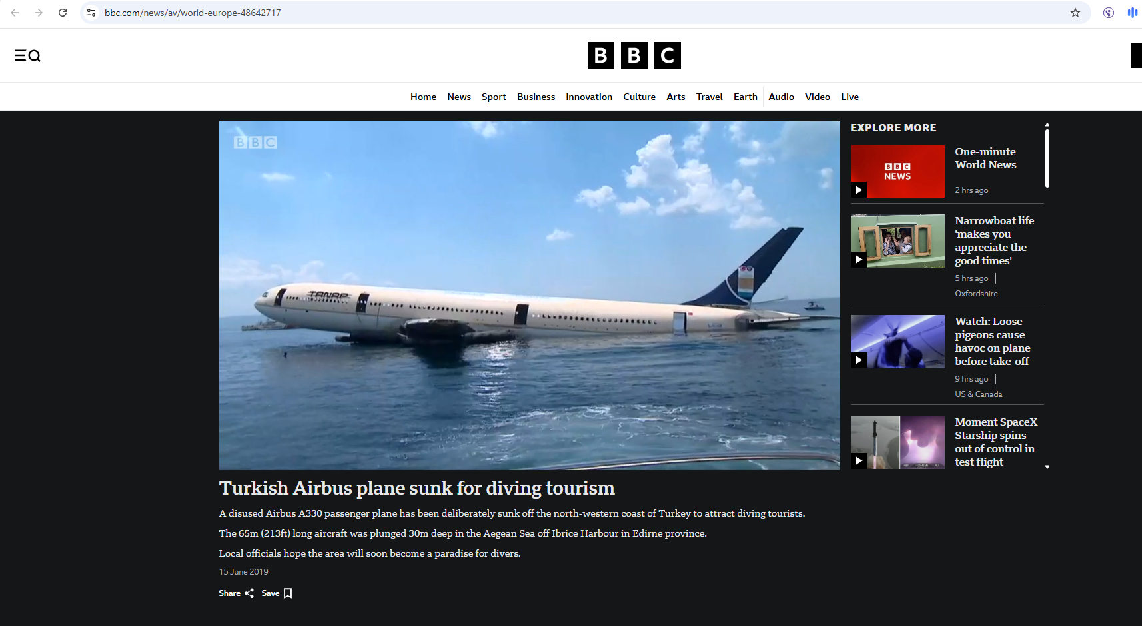1142x626 pixels.
Task: Go to the Innovation nav item
Action: click(588, 97)
